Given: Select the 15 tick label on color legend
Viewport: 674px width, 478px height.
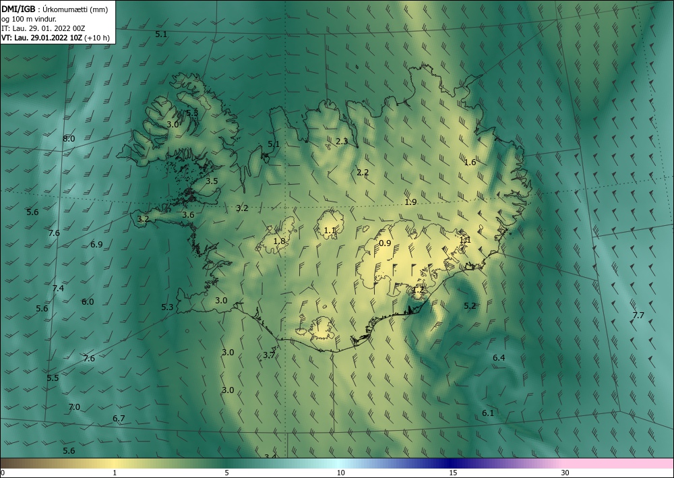Looking at the screenshot, I should [x=453, y=473].
